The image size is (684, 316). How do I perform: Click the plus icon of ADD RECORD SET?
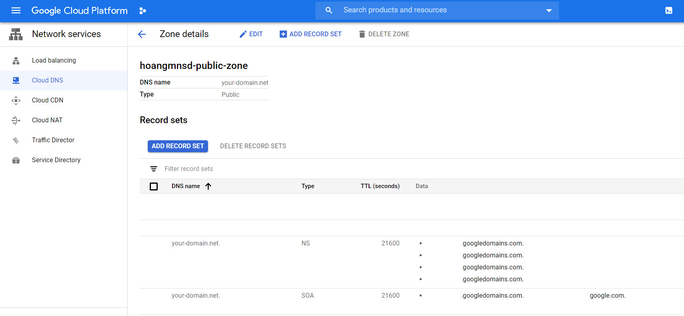point(283,34)
